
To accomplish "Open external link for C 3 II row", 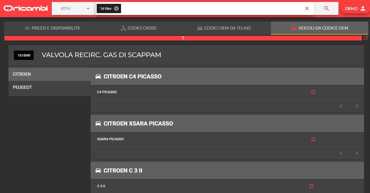I will point(311,186).
